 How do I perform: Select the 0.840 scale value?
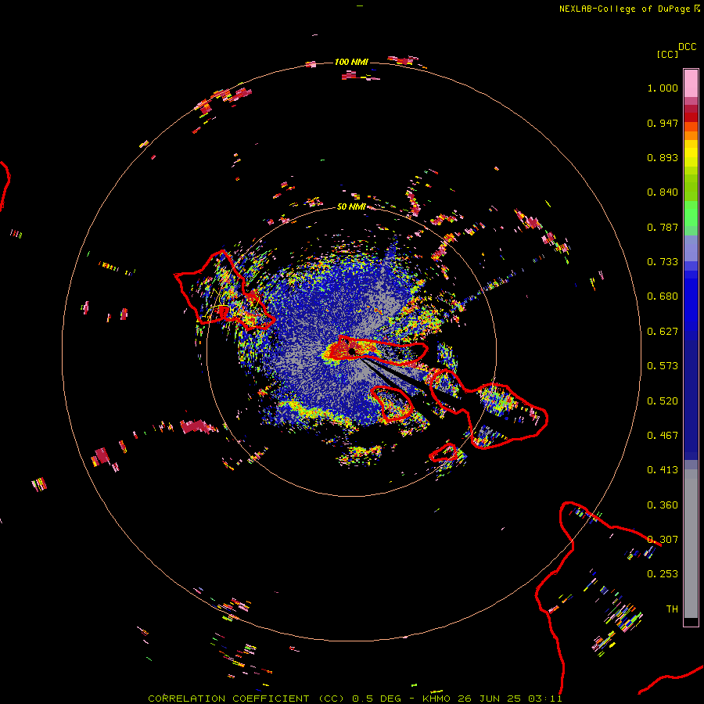(x=663, y=192)
